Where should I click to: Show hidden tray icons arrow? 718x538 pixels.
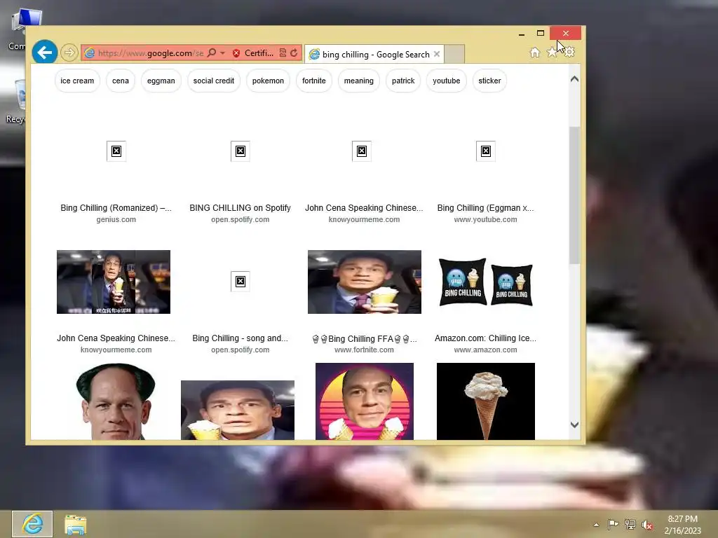click(x=596, y=525)
